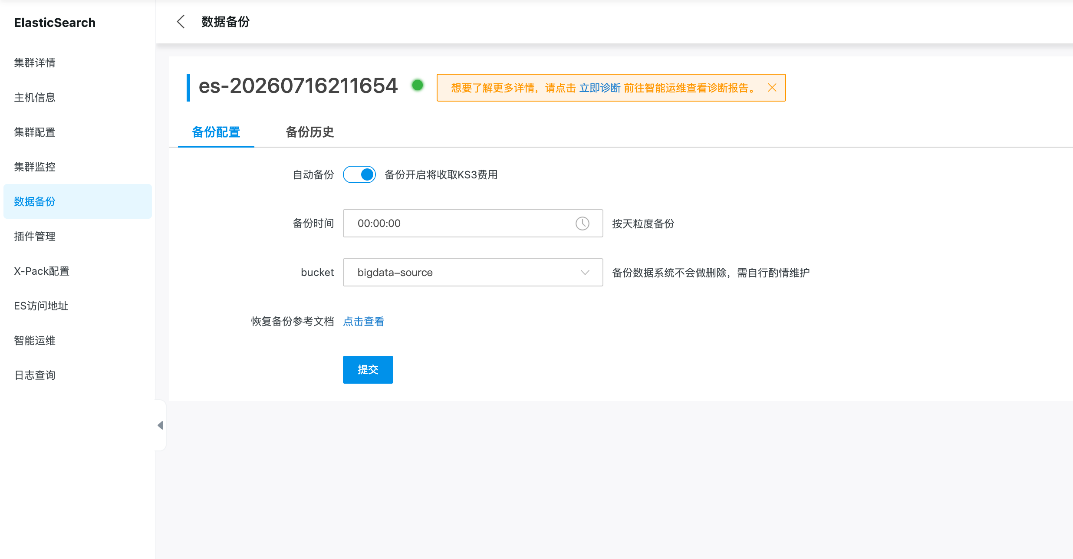1073x559 pixels.
Task: Open 集群配置 in the sidebar
Action: coord(78,132)
